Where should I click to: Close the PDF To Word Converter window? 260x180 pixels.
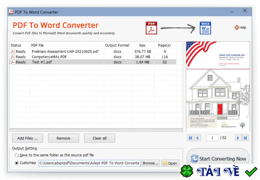pos(245,11)
